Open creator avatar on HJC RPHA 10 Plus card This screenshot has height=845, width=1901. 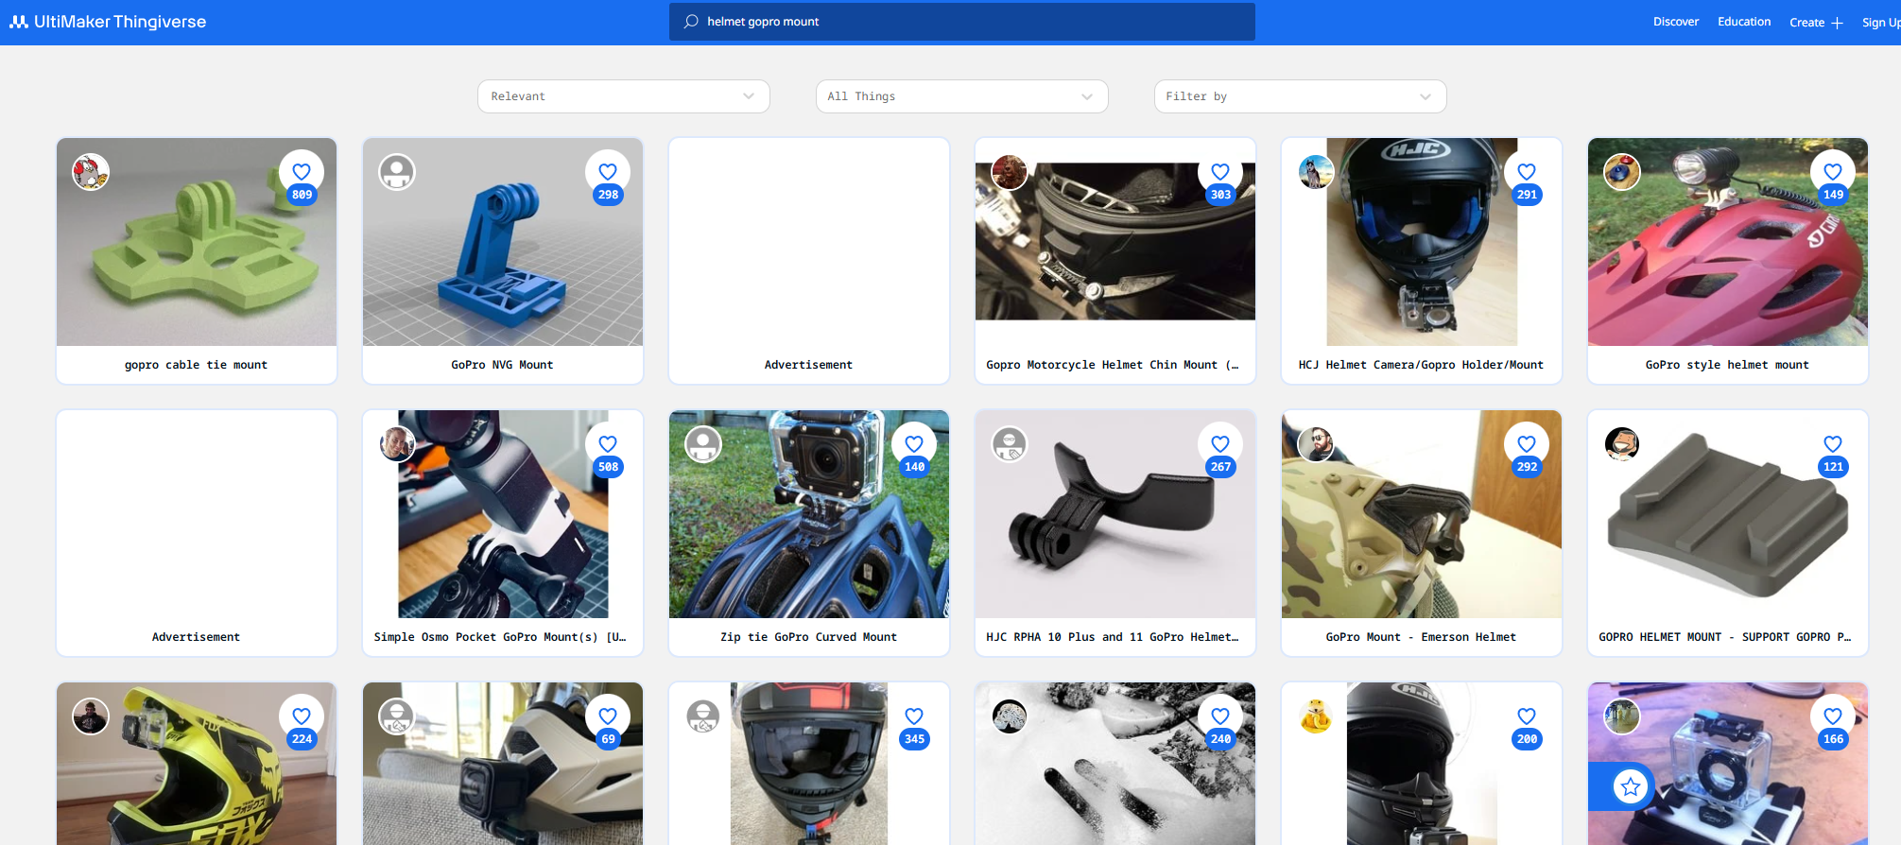[x=1010, y=444]
